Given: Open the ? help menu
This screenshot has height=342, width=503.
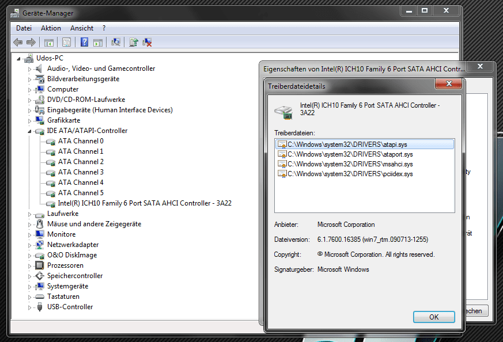Looking at the screenshot, I should click(104, 28).
